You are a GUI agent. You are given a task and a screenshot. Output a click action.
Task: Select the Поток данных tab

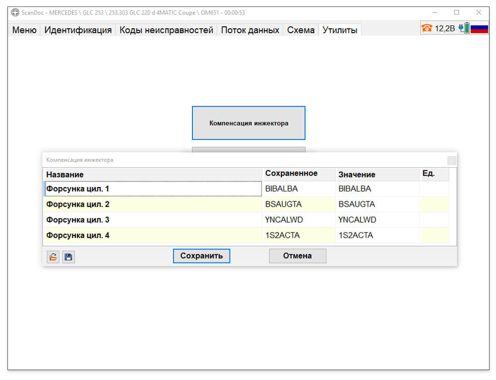[x=250, y=30]
